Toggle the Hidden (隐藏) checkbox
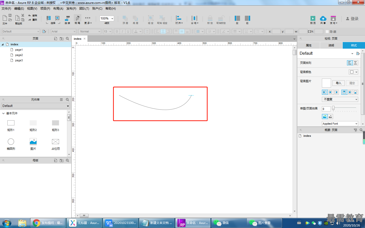This screenshot has width=365, height=228. point(327,32)
